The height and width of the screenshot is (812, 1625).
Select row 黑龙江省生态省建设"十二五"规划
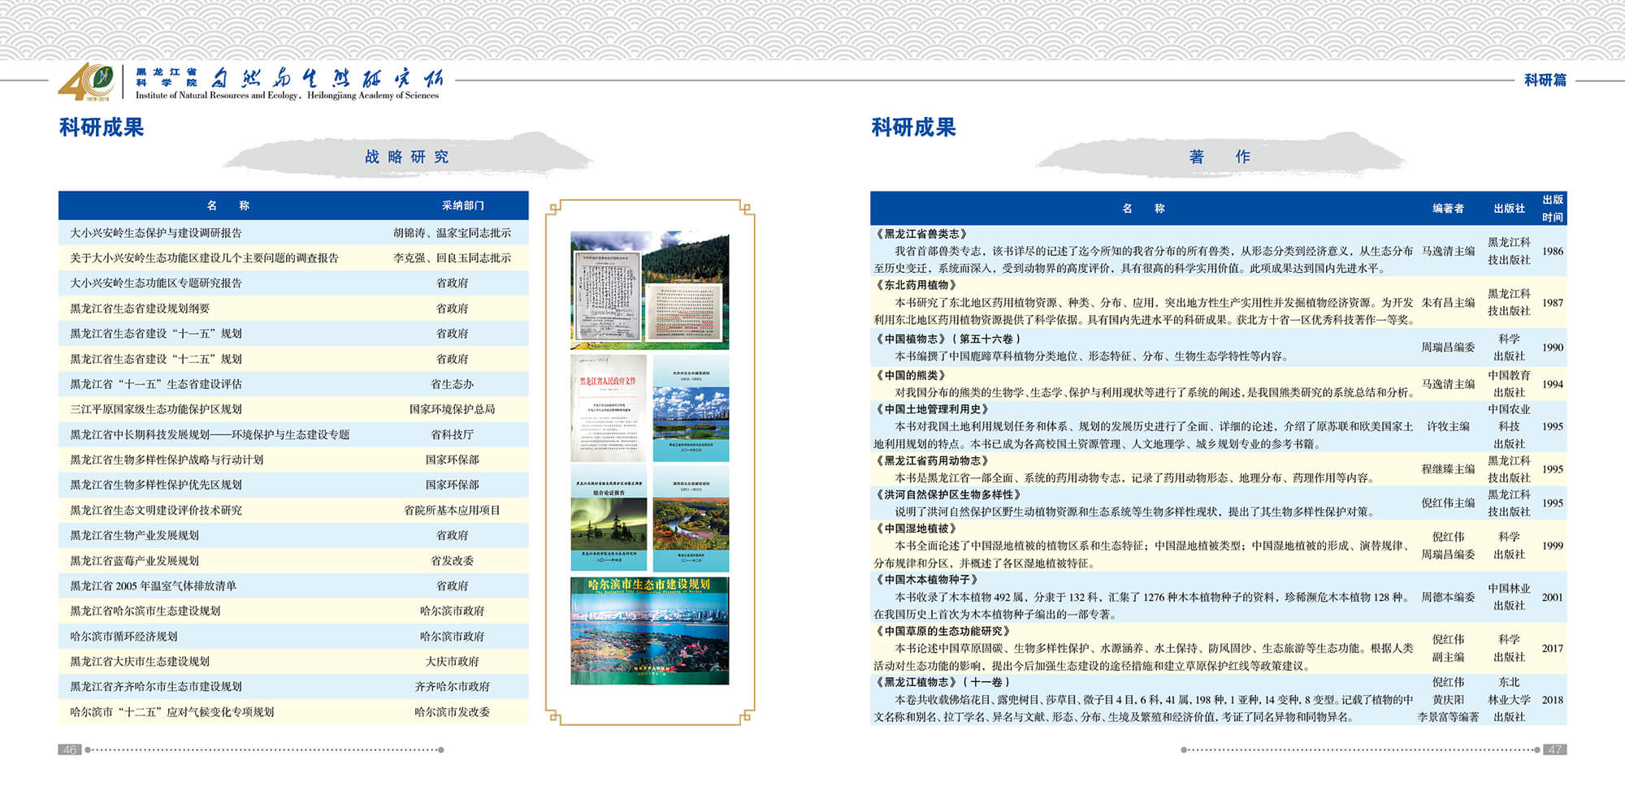tap(293, 359)
